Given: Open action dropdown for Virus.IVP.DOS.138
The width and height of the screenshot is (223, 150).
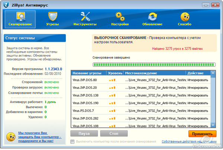Looking at the screenshot, I should [x=198, y=96].
